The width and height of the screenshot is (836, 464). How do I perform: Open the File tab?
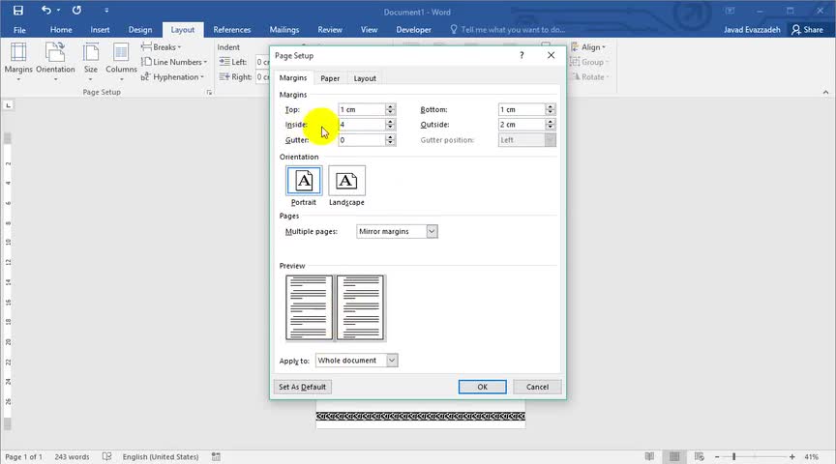point(19,30)
